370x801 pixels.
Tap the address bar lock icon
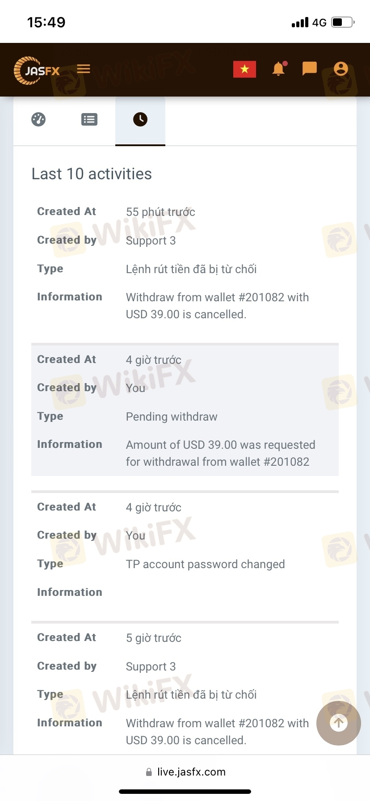pyautogui.click(x=149, y=772)
